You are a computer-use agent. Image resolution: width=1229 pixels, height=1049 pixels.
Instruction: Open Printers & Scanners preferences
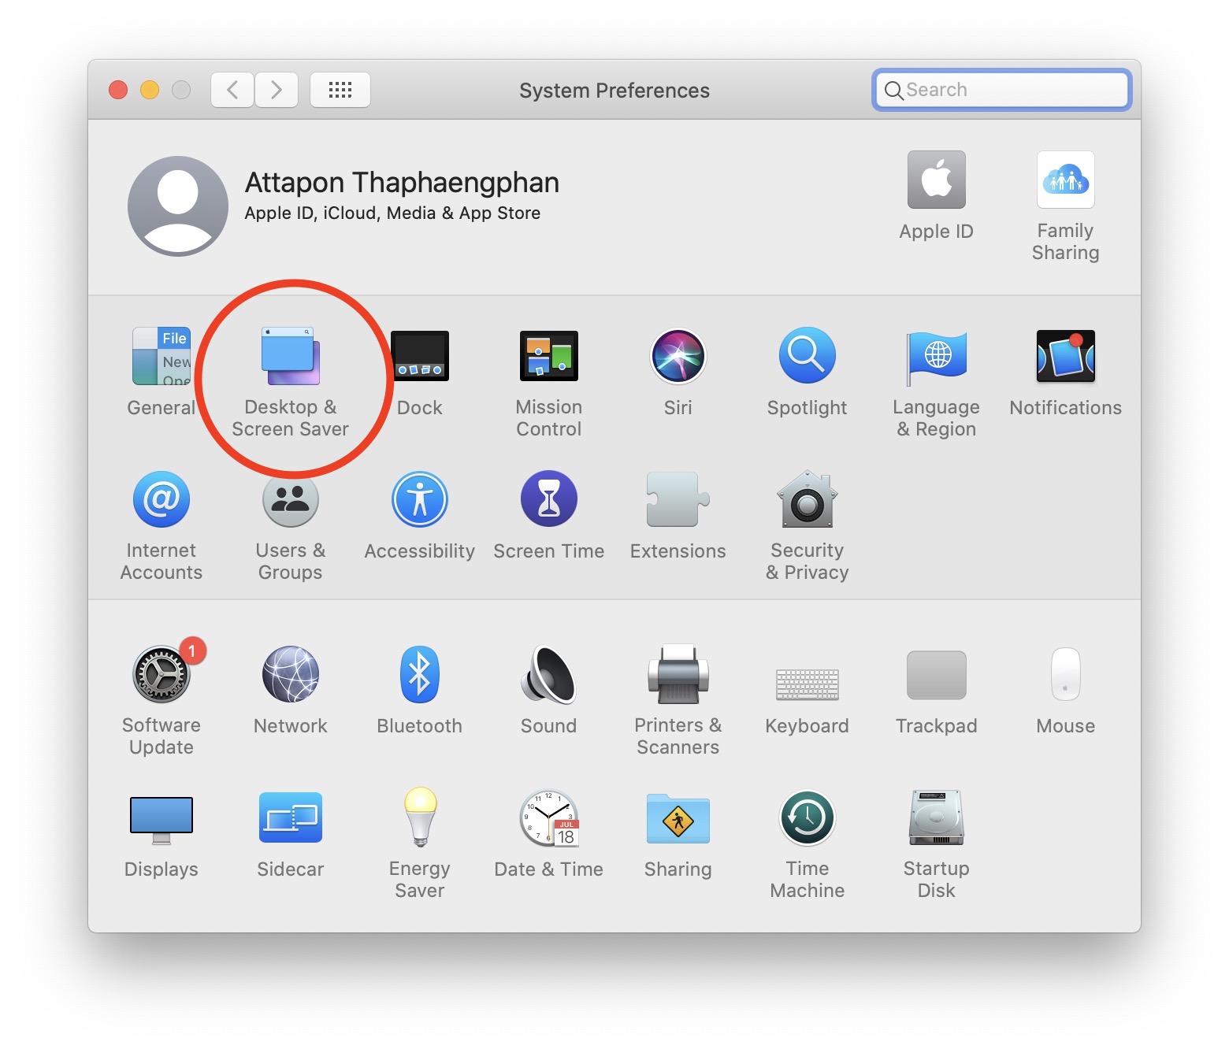click(x=678, y=675)
